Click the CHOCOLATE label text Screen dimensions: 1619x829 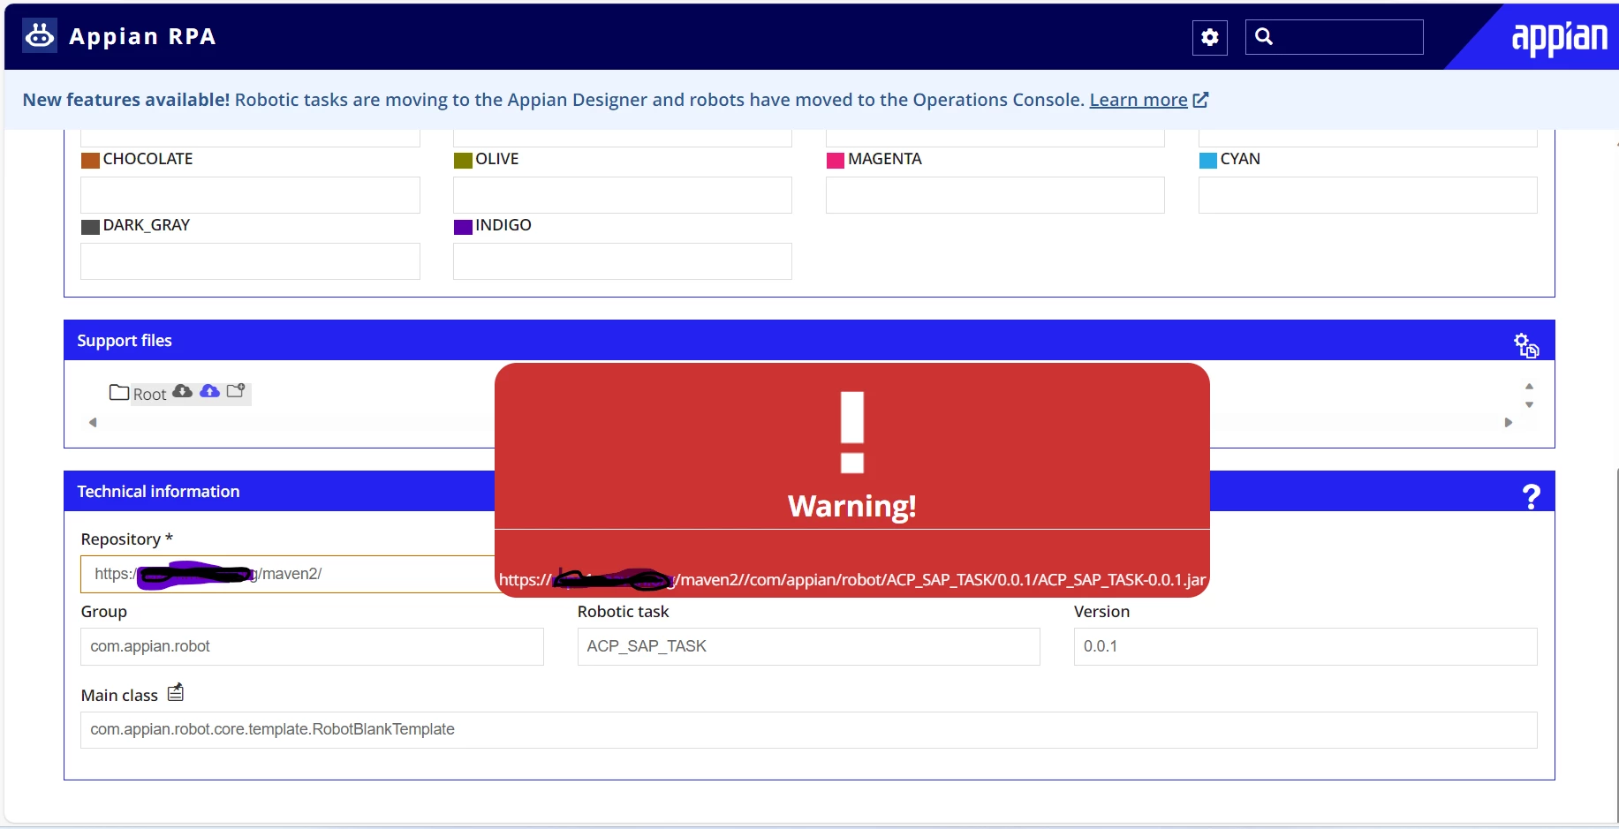tap(148, 159)
